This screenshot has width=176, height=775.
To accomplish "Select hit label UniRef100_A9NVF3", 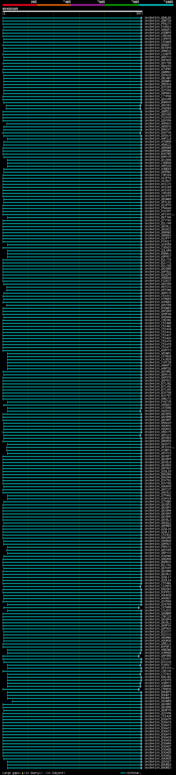I will point(158,365).
